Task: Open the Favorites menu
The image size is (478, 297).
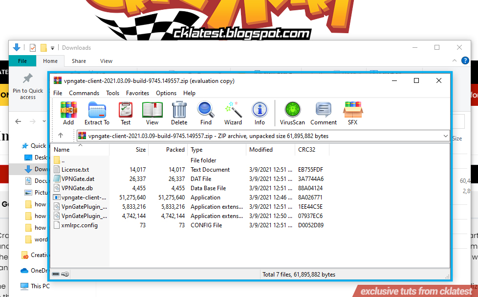Action: coord(137,93)
